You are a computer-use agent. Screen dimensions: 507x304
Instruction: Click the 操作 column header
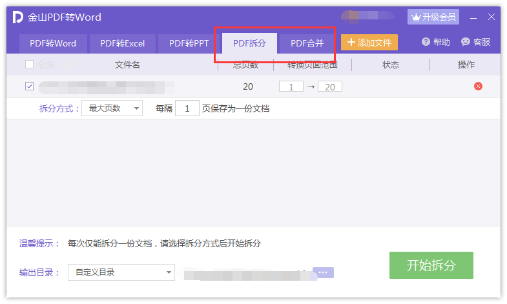click(x=466, y=65)
